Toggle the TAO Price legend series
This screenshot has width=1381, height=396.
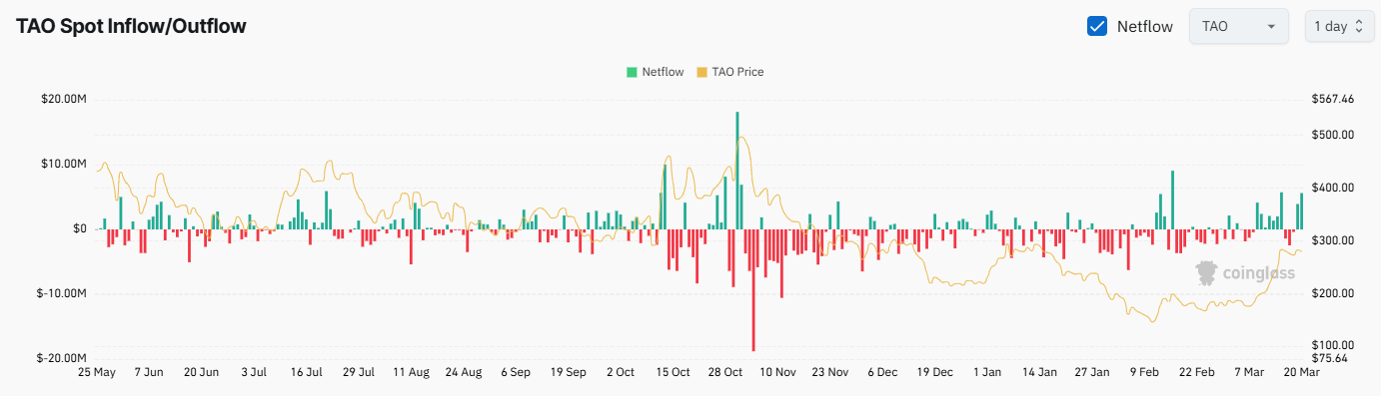pos(730,72)
